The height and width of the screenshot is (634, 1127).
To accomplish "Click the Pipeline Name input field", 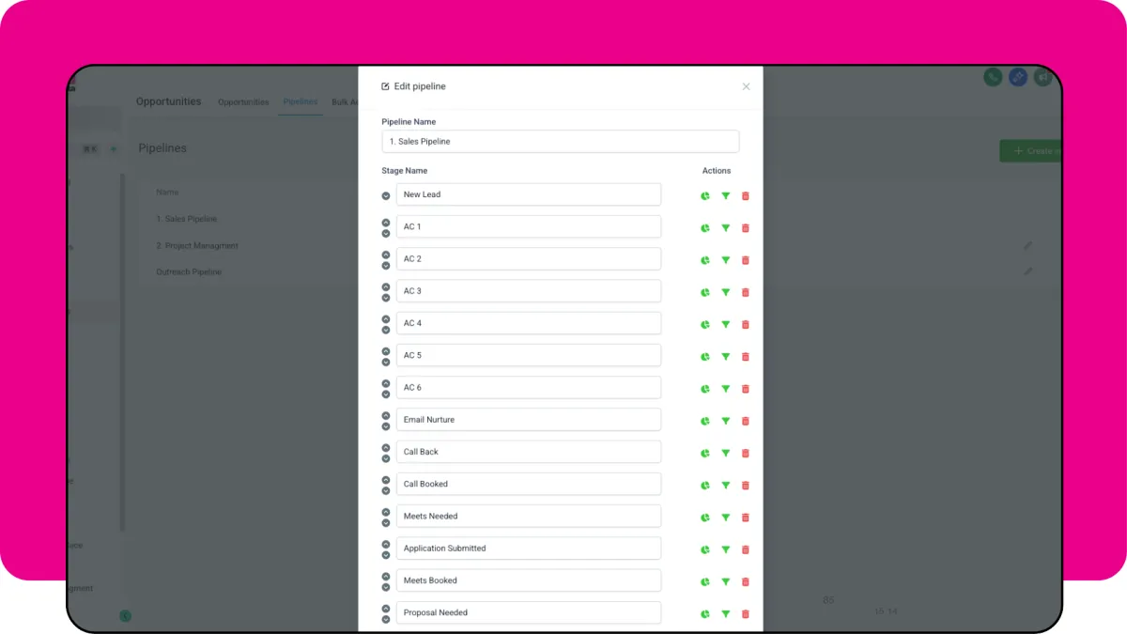I will tap(561, 141).
